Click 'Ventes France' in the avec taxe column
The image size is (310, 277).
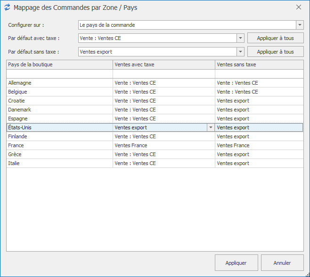(131, 145)
